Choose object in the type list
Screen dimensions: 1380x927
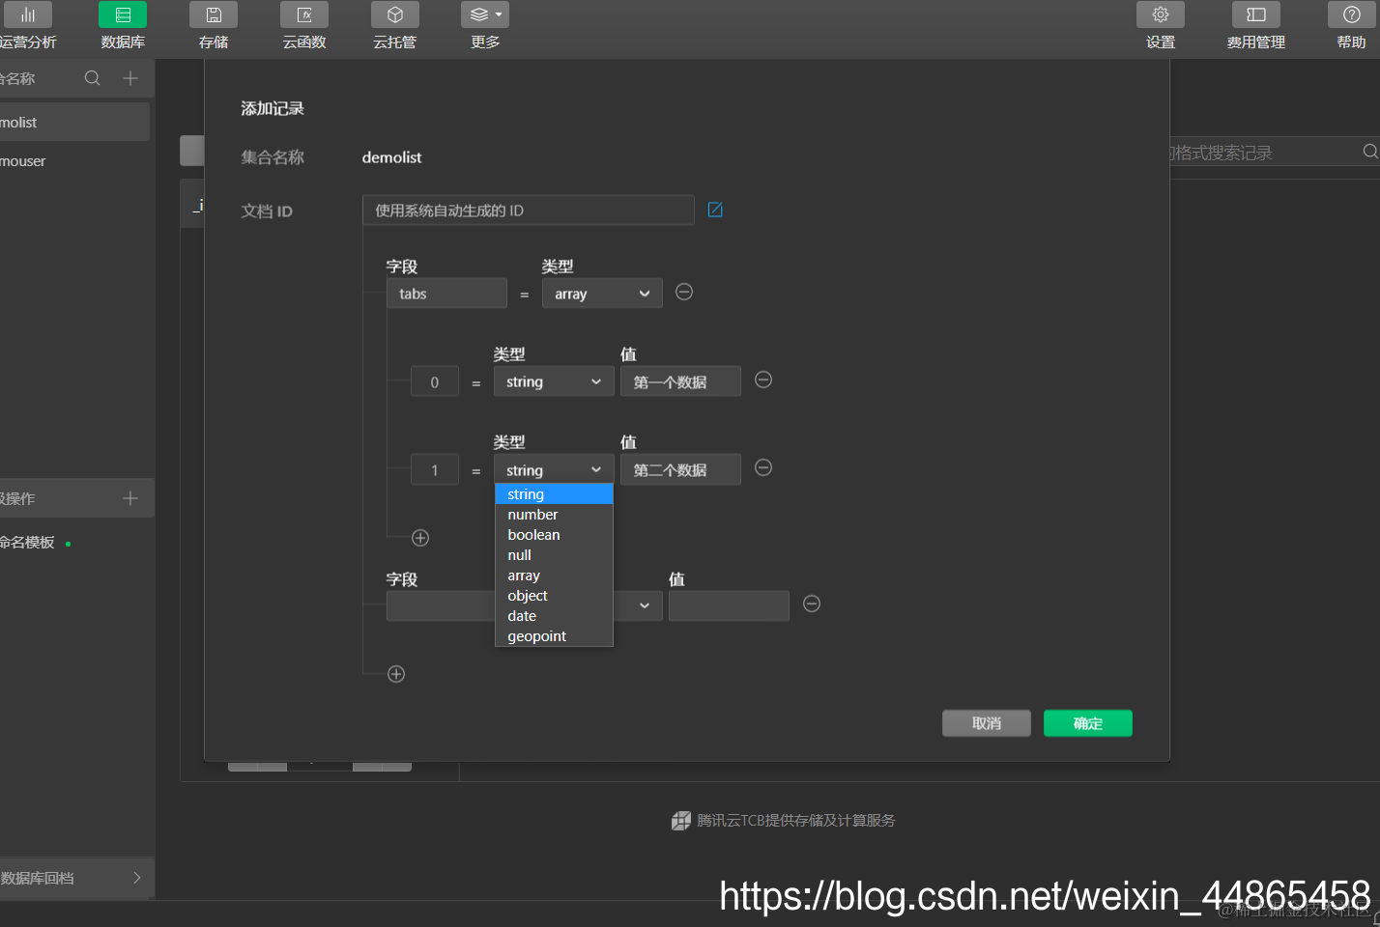[554, 596]
